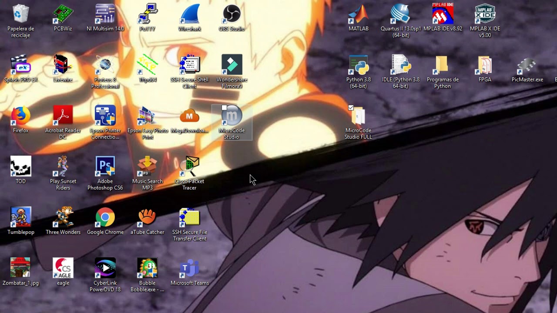Select the SSH Secure File Transfer Client icon
The image size is (557, 313).
[x=189, y=217]
